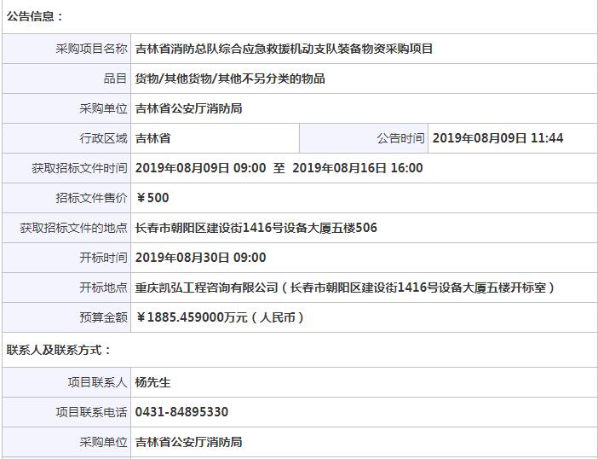Click the 开标时间 label
The width and height of the screenshot is (598, 459).
[103, 258]
